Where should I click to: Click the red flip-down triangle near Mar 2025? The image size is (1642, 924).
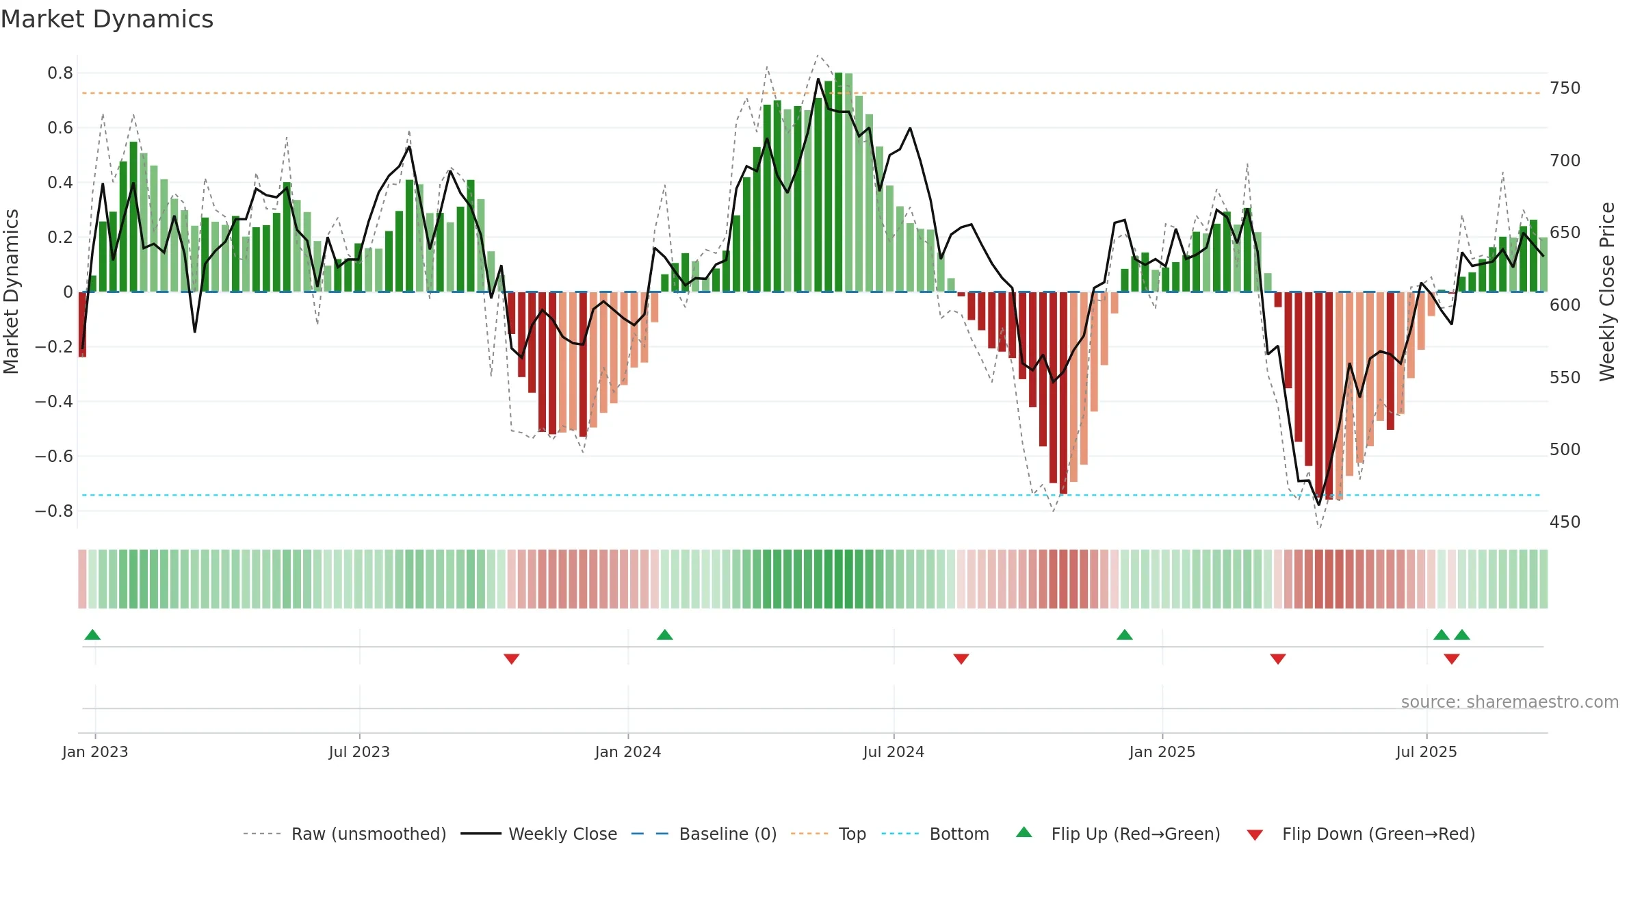(x=1278, y=659)
